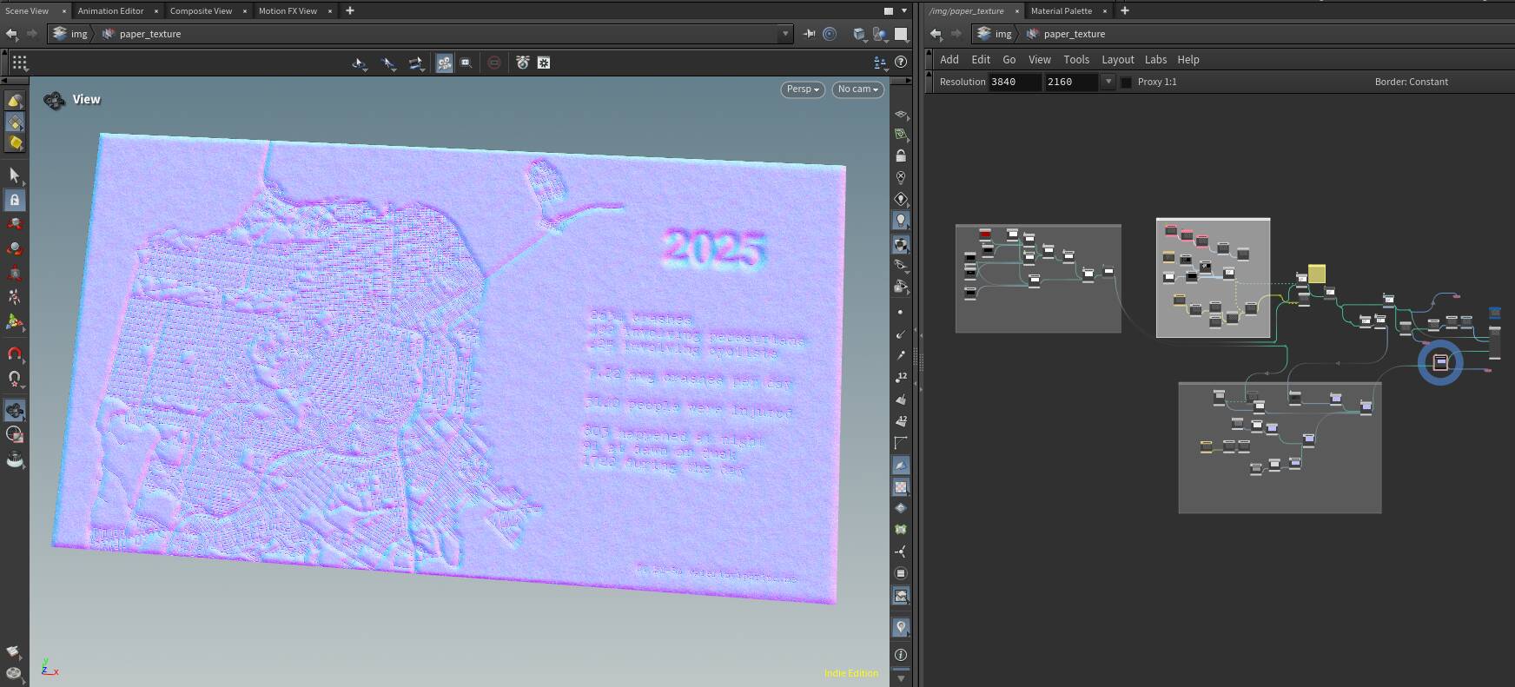This screenshot has width=1515, height=687.
Task: Open the No cam camera dropdown
Action: (x=857, y=89)
